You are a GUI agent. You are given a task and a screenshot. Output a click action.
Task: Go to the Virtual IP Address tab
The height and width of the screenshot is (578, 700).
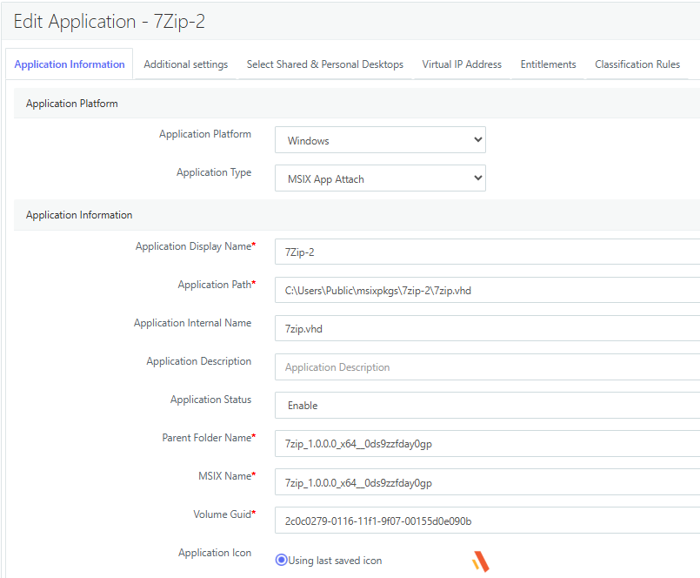pyautogui.click(x=462, y=64)
